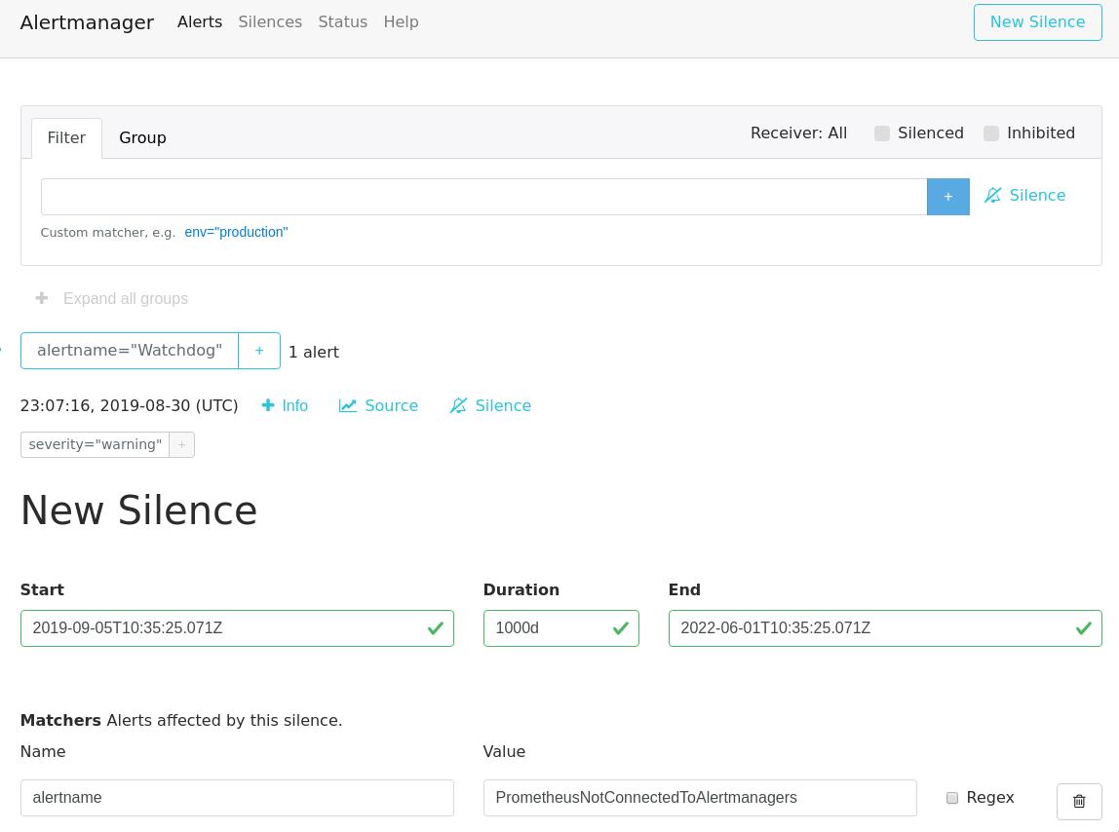This screenshot has width=1119, height=832.
Task: Click the Info plus icon for the Watchdog alert
Action: click(268, 405)
